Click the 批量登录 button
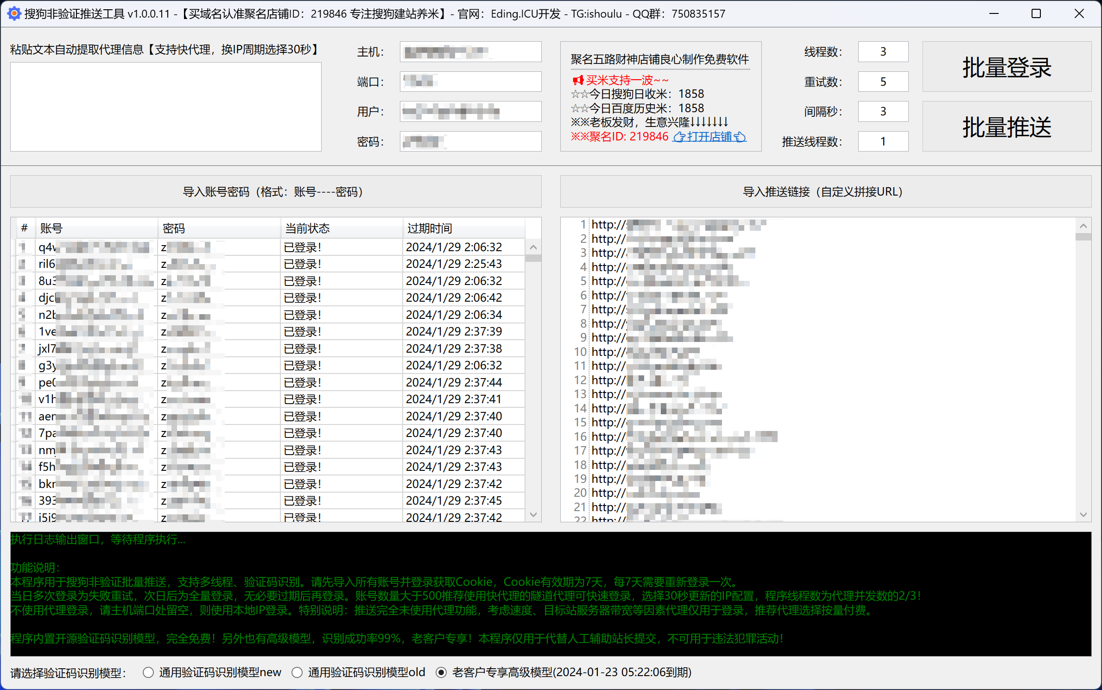 coord(1007,67)
